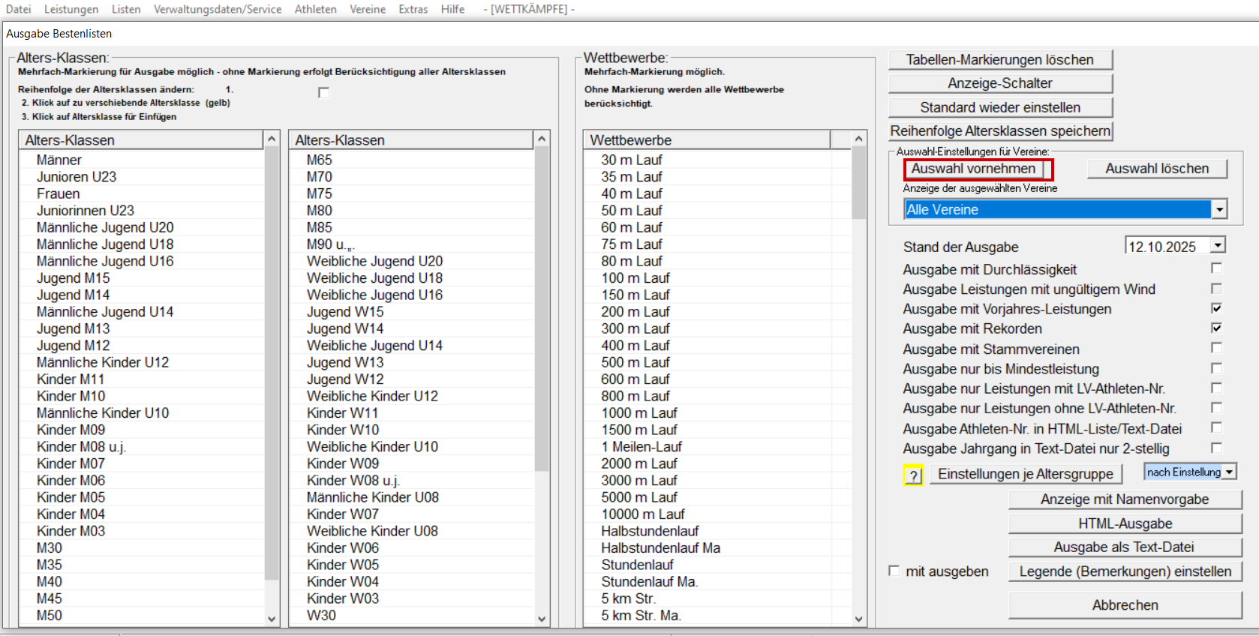This screenshot has height=636, width=1259.
Task: Enable Ausgabe mit Durchlässigkeit checkbox
Action: coord(1216,268)
